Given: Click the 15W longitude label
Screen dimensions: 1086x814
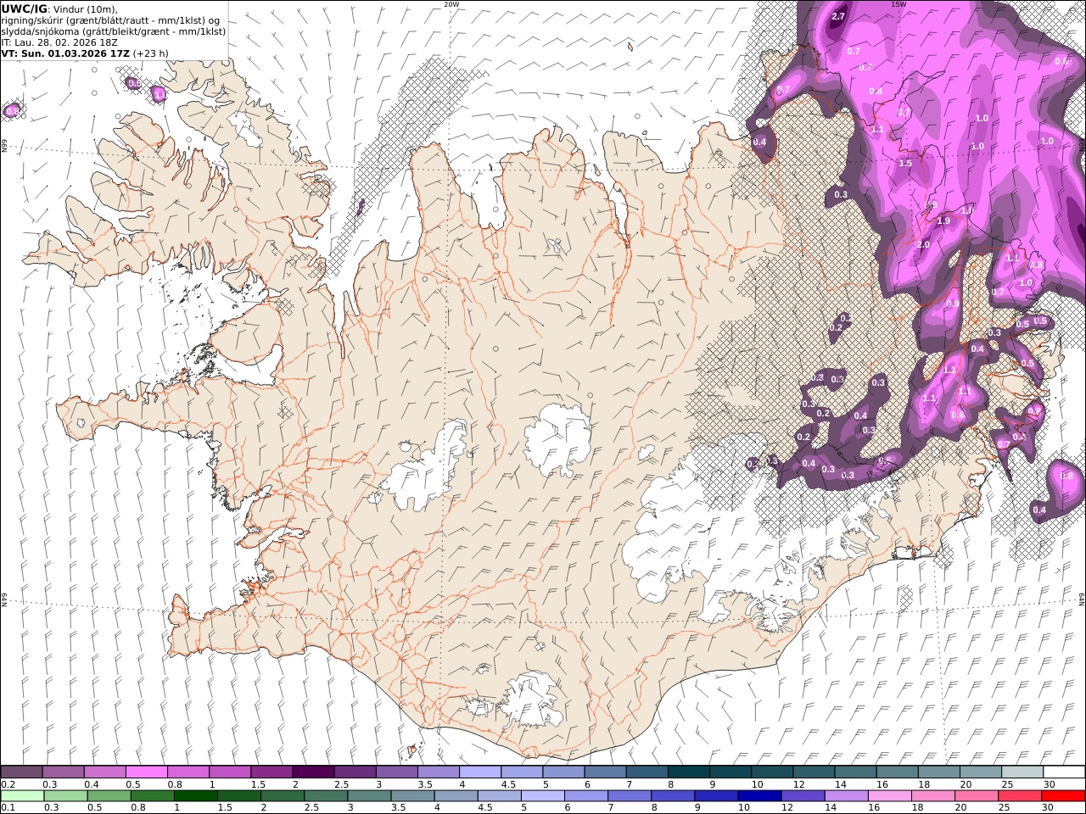Looking at the screenshot, I should click(x=898, y=4).
